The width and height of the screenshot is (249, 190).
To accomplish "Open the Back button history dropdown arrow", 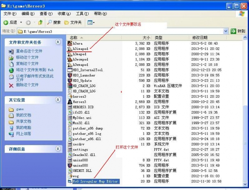I will (21, 22).
